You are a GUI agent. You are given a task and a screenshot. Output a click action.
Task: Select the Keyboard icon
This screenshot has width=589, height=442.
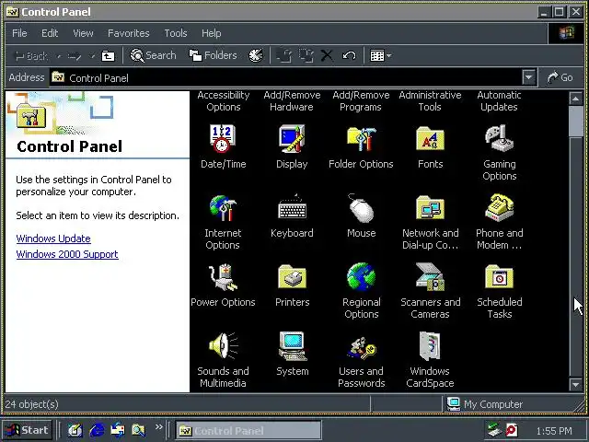point(293,208)
